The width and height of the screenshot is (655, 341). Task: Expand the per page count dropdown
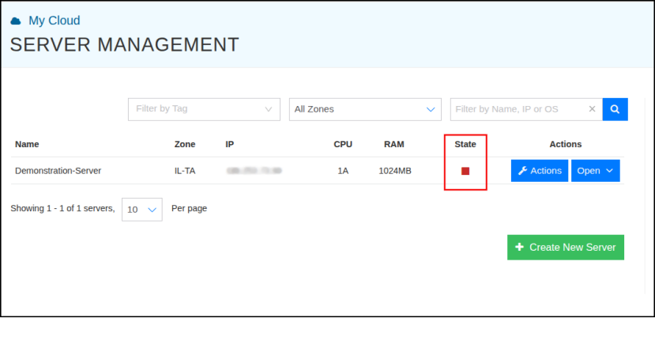pyautogui.click(x=142, y=210)
